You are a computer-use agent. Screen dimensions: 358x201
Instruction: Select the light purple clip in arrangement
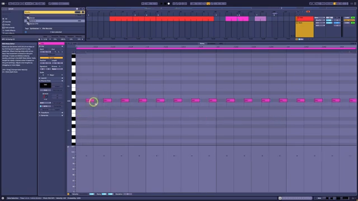(261, 18)
